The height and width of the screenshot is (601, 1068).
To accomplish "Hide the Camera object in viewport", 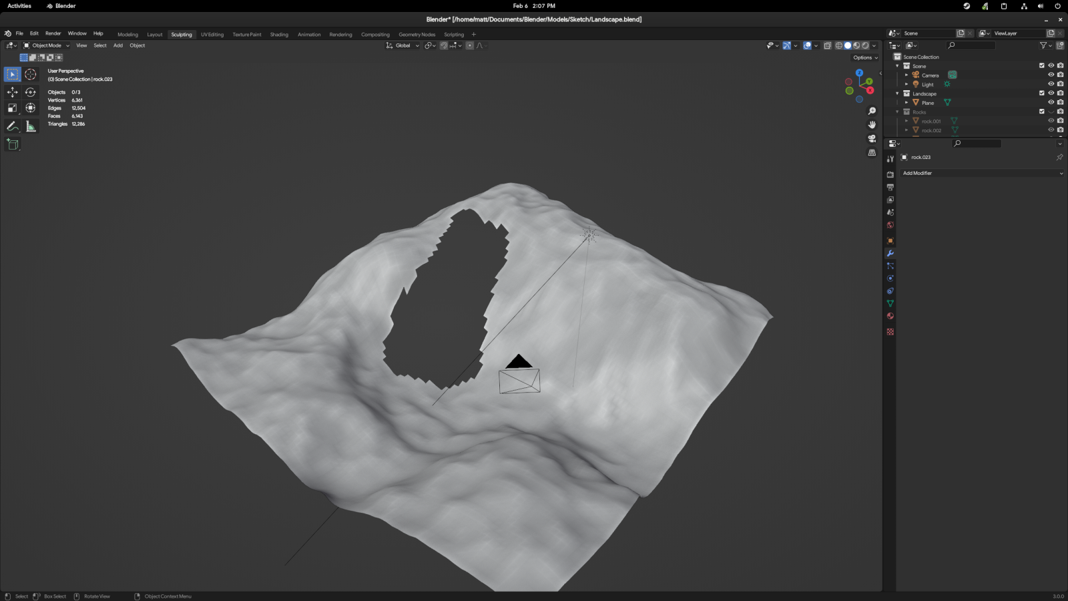I will click(x=1051, y=75).
